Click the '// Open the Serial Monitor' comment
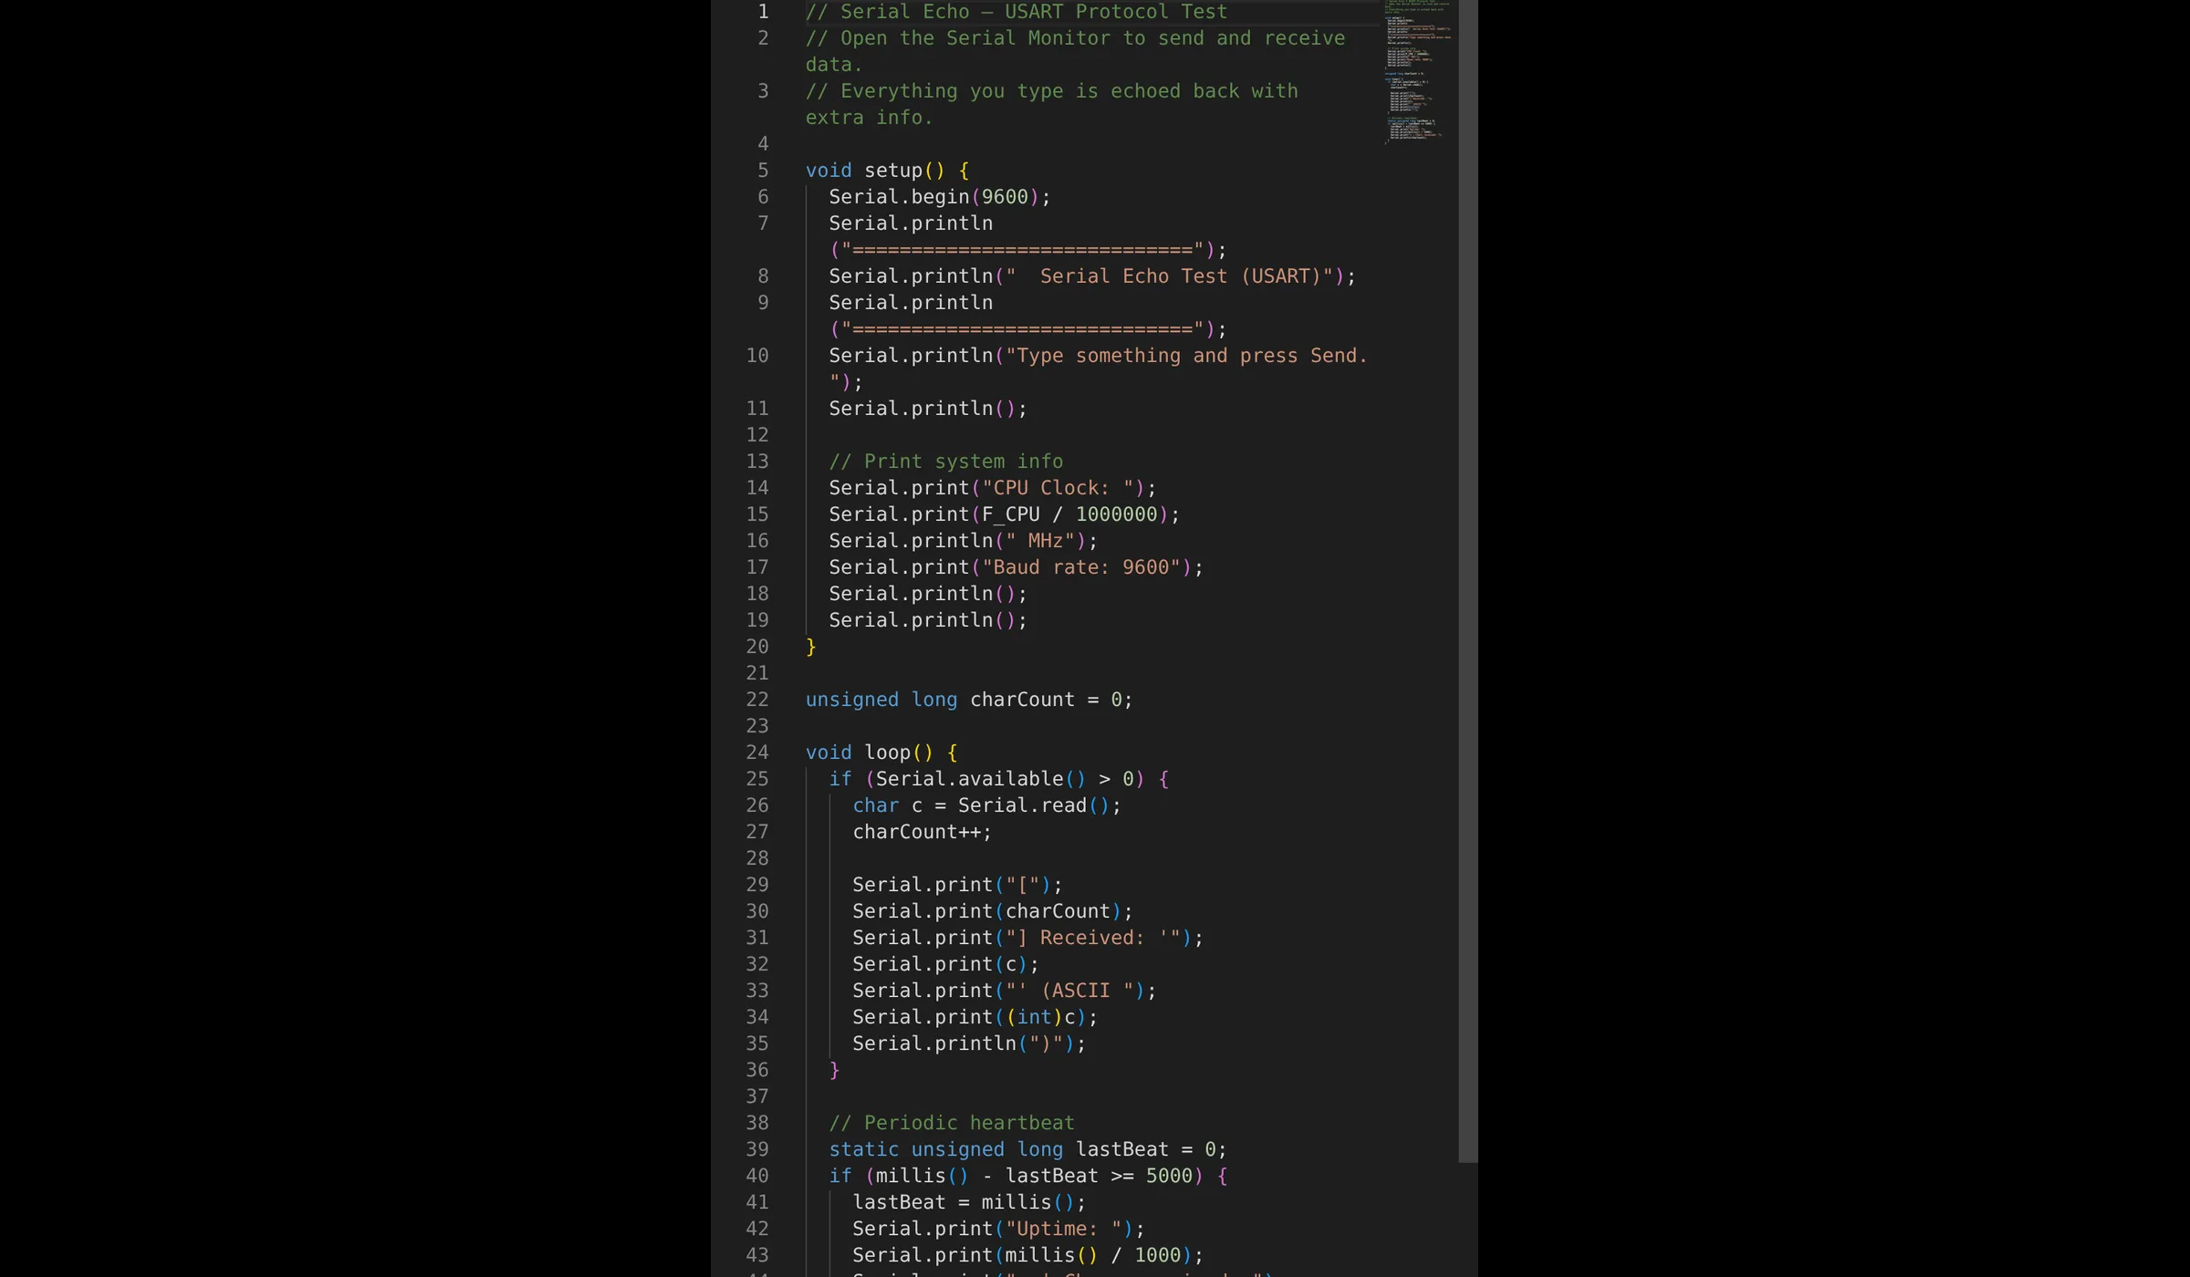Viewport: 2190px width, 1277px height. 1075,51
